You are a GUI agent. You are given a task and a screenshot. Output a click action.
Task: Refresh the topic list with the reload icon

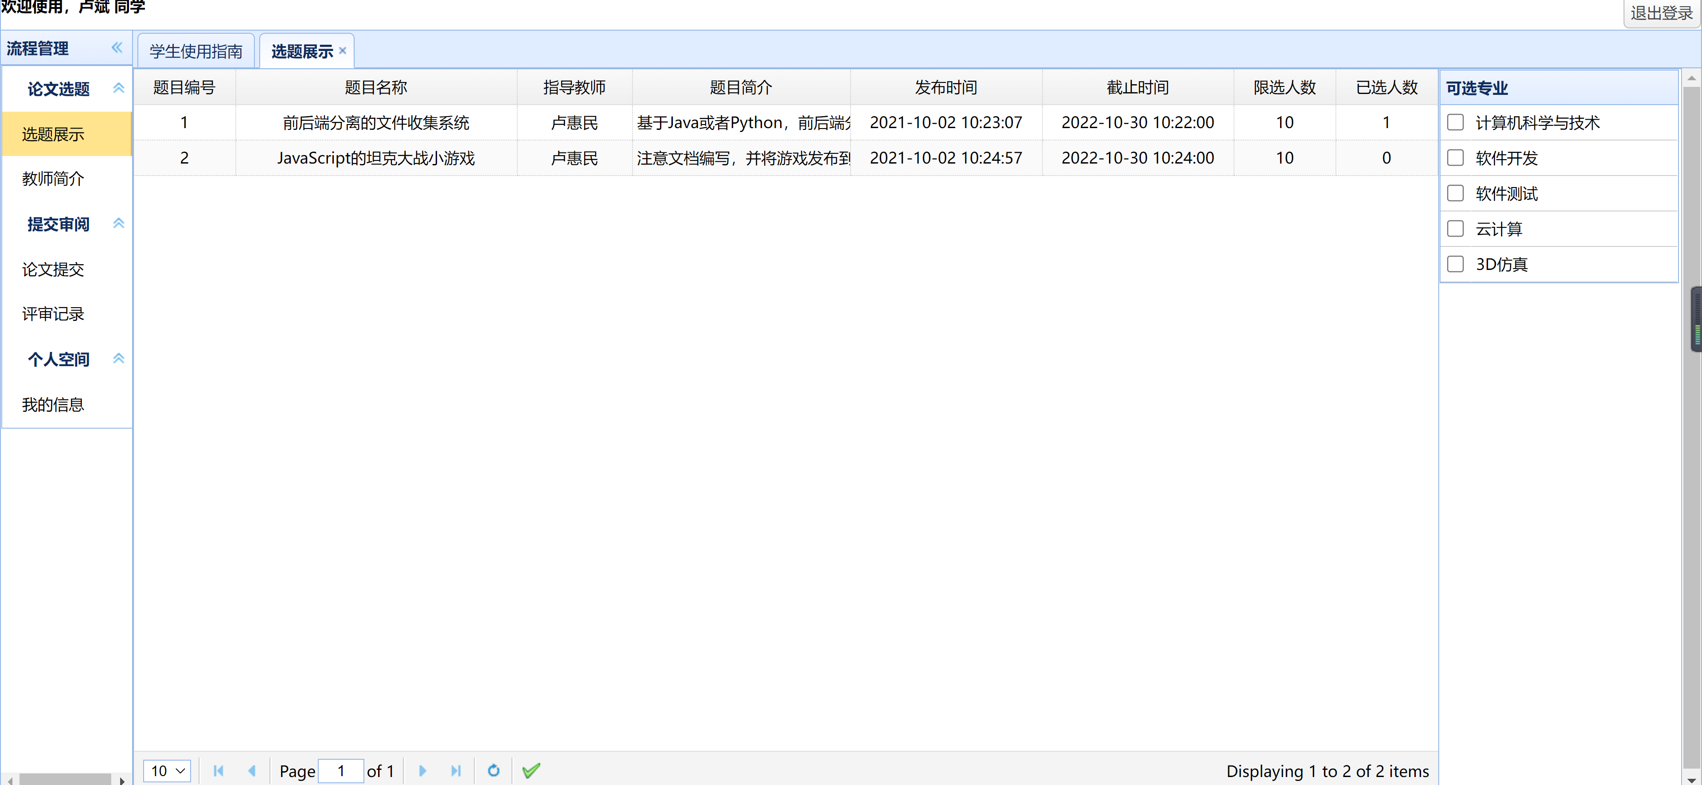coord(494,770)
